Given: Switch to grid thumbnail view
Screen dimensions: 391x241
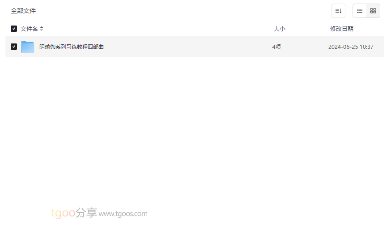Looking at the screenshot, I should click(373, 11).
